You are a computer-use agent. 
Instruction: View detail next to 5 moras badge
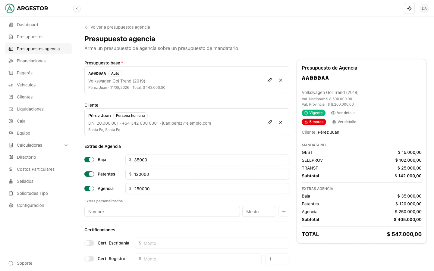pyautogui.click(x=344, y=122)
